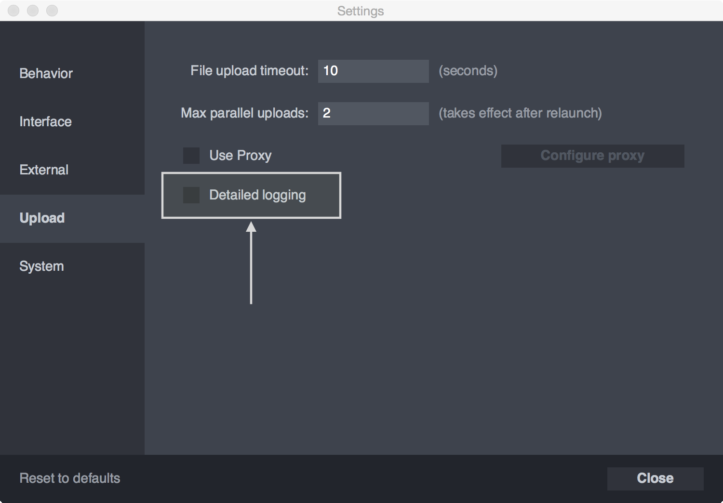Click the red close window control

coord(13,11)
